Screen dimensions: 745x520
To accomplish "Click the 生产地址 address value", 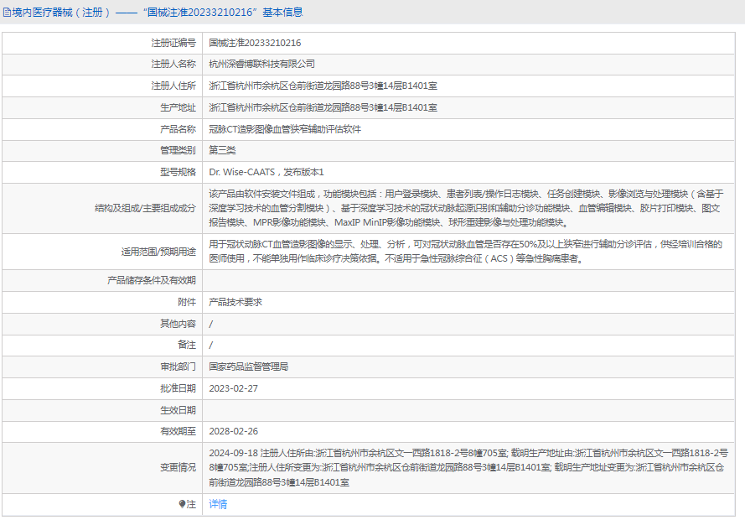I will 323,108.
